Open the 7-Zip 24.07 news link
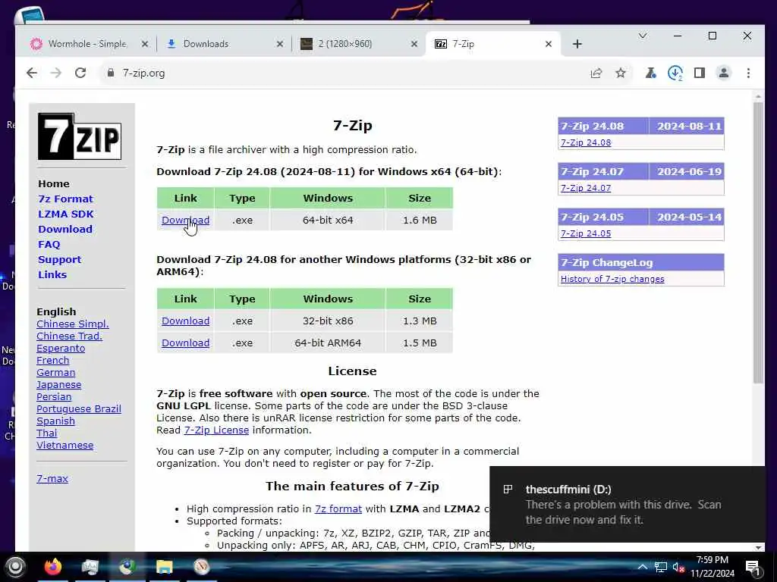This screenshot has width=777, height=582. (x=586, y=188)
